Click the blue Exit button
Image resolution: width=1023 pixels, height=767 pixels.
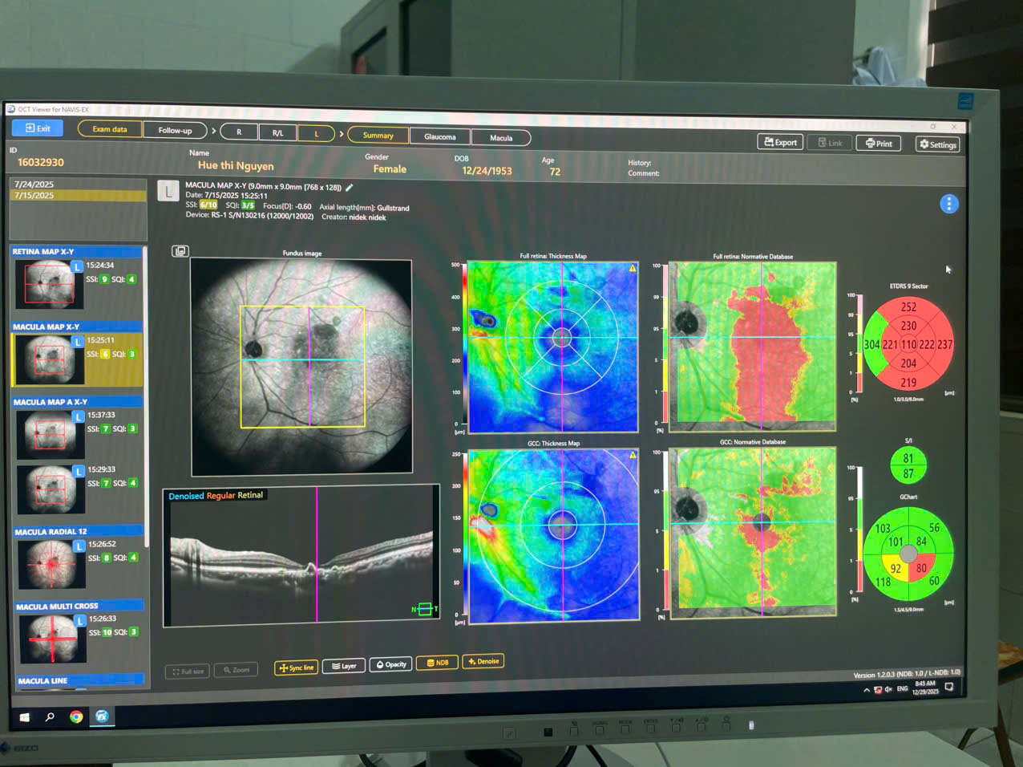coord(38,128)
